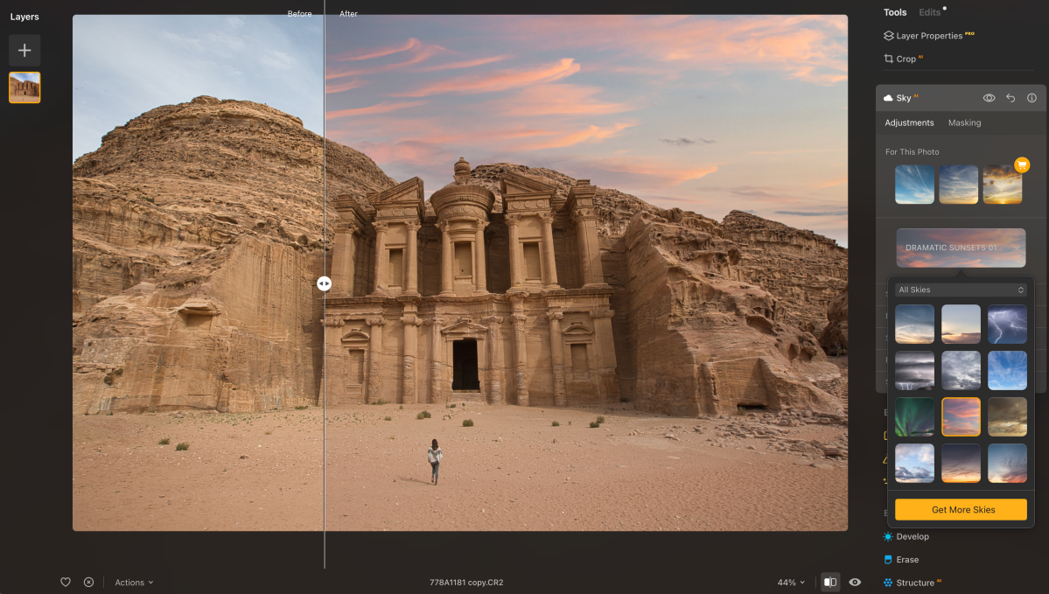Image resolution: width=1049 pixels, height=594 pixels.
Task: Select the Crop tool
Action: pyautogui.click(x=906, y=59)
